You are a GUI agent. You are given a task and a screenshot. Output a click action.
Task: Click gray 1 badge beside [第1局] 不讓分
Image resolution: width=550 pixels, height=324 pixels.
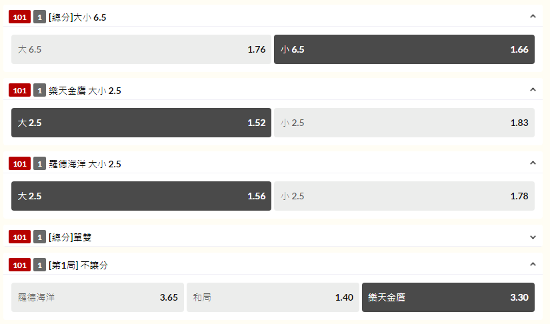[39, 265]
